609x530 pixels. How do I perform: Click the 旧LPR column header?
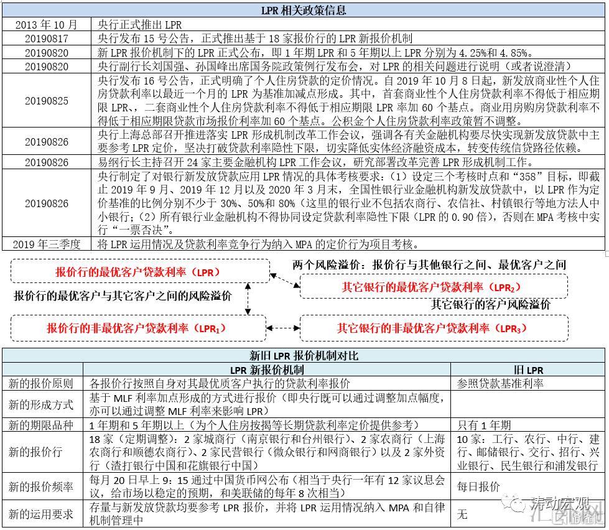(x=528, y=370)
